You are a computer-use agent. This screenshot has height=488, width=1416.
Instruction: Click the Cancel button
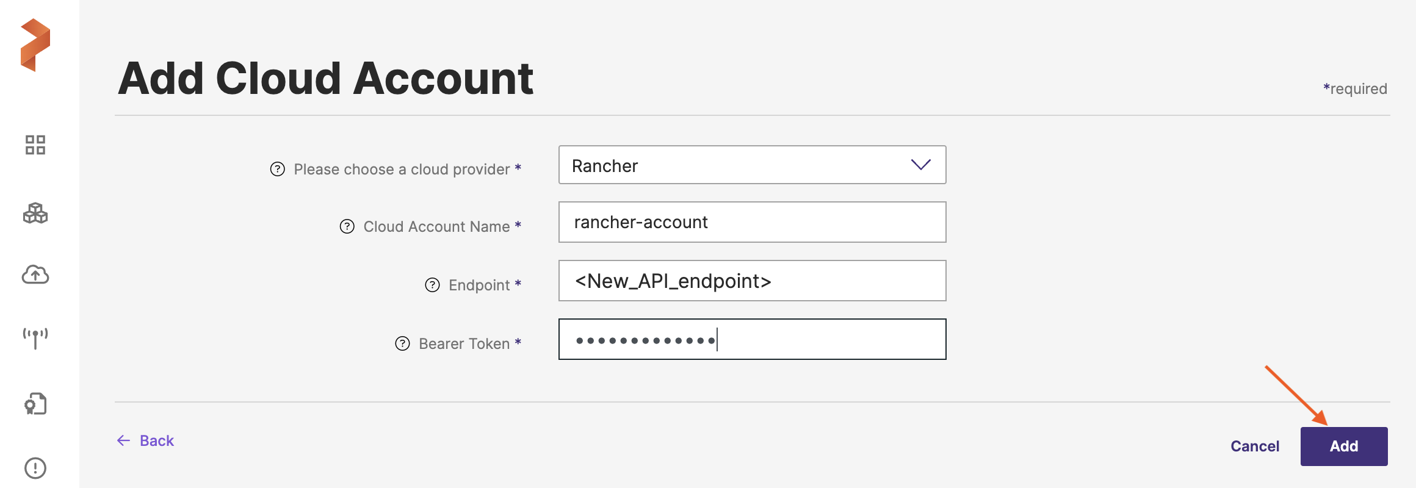pos(1255,447)
